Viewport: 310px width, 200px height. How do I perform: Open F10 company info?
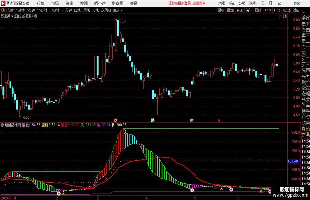tap(268, 10)
